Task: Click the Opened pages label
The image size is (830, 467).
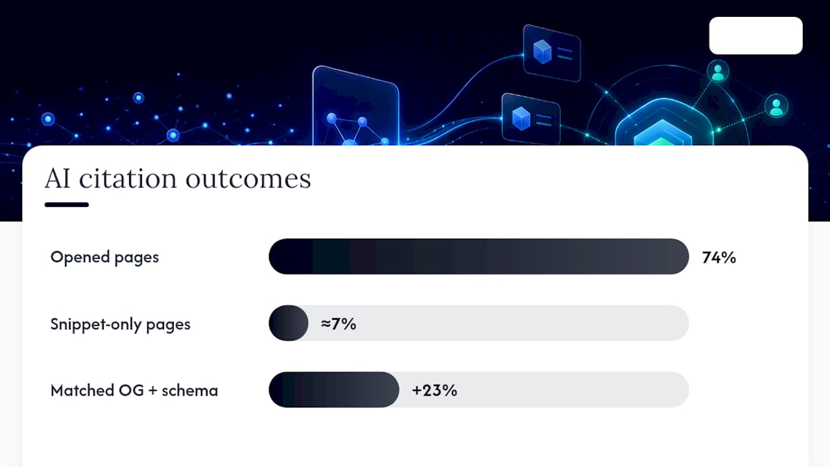Action: coord(104,257)
